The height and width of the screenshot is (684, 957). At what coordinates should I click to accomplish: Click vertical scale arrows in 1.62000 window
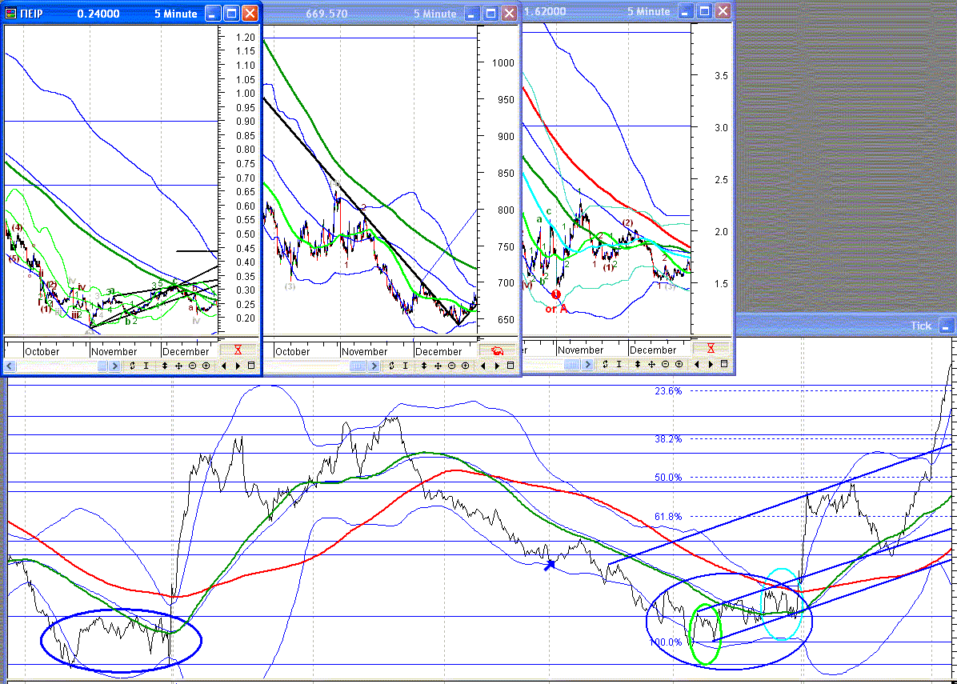(637, 364)
